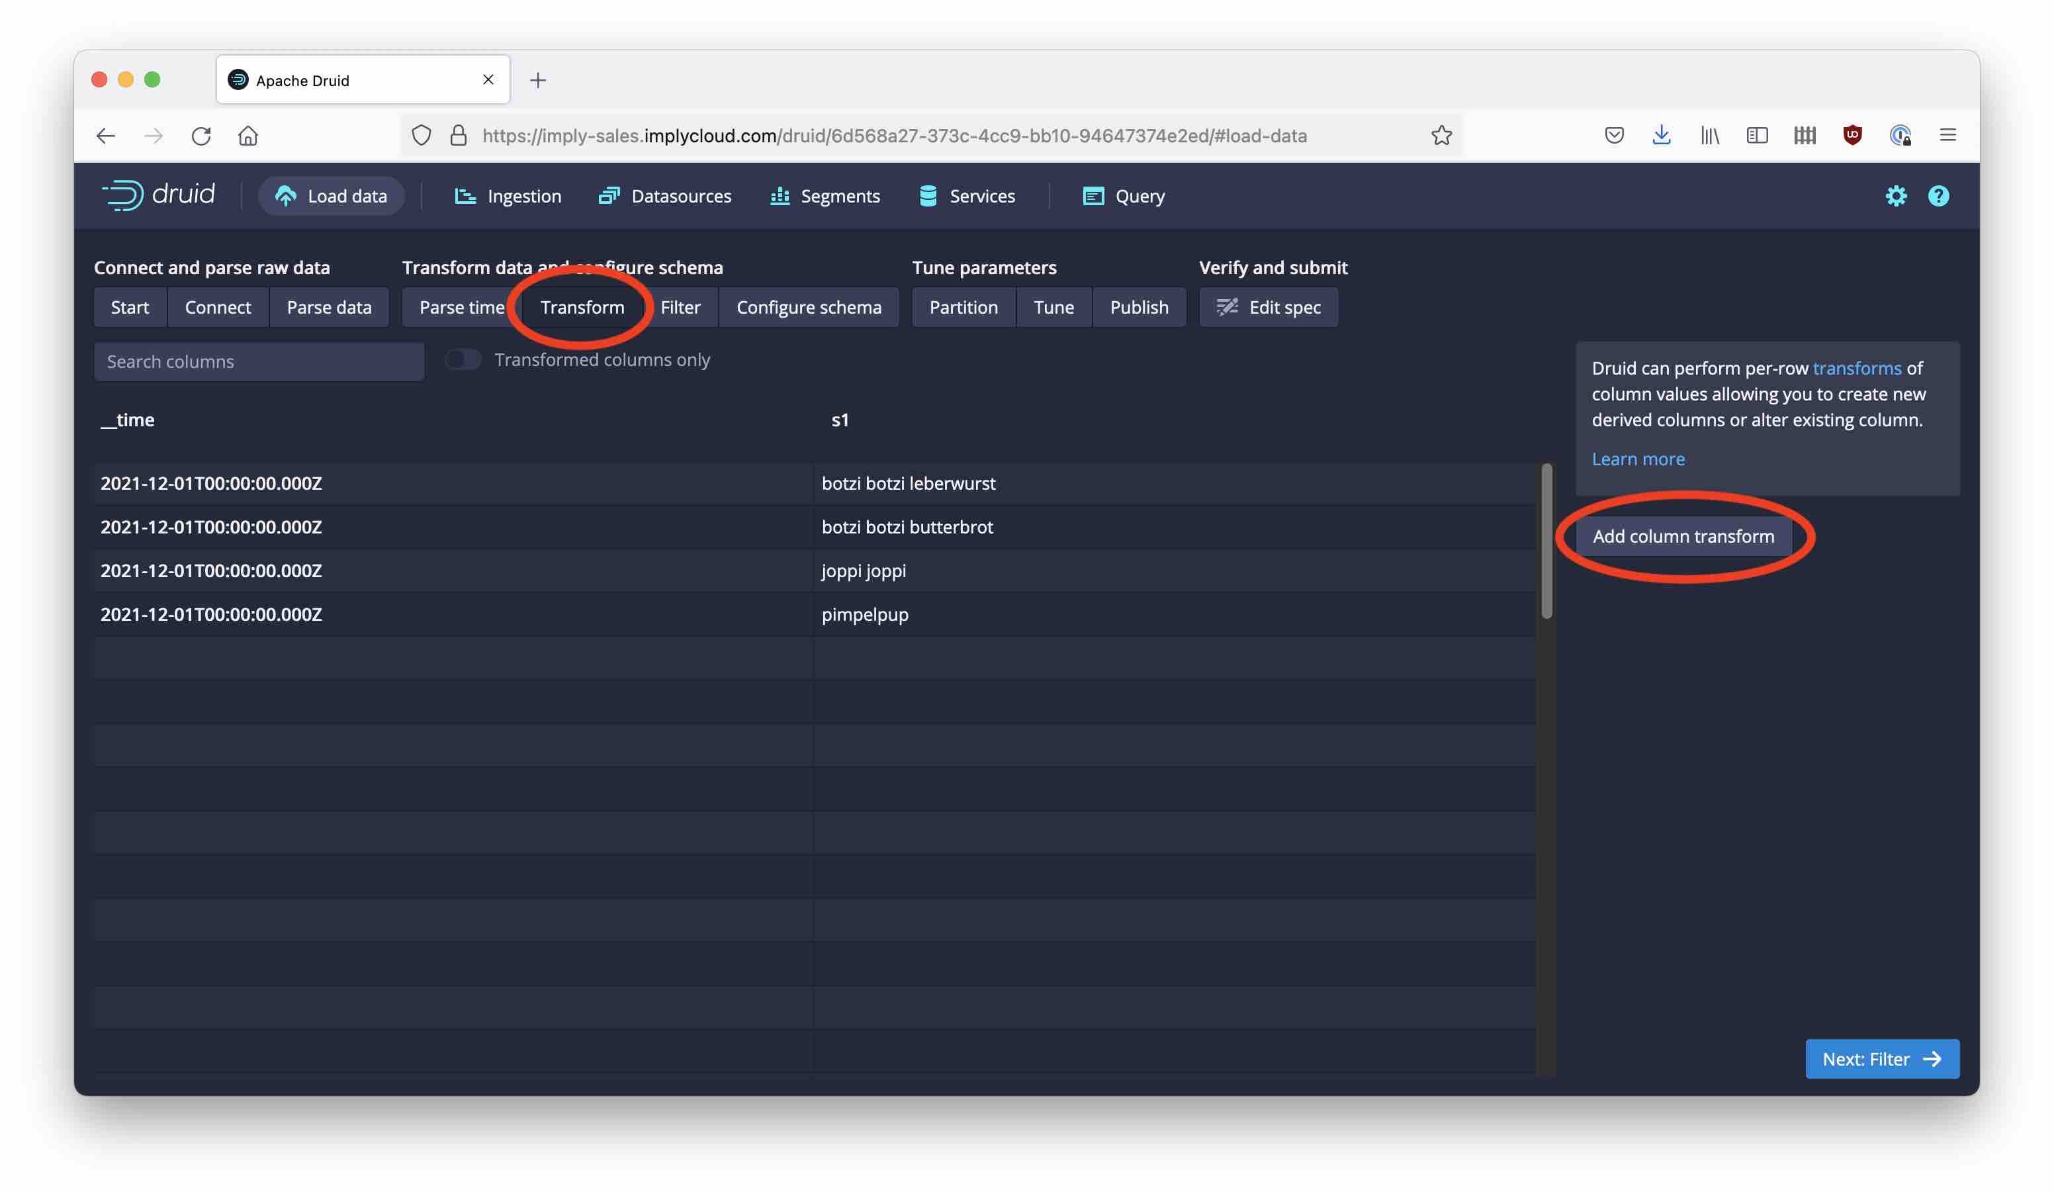Image resolution: width=2054 pixels, height=1194 pixels.
Task: Switch to Configure schema step
Action: pyautogui.click(x=809, y=307)
